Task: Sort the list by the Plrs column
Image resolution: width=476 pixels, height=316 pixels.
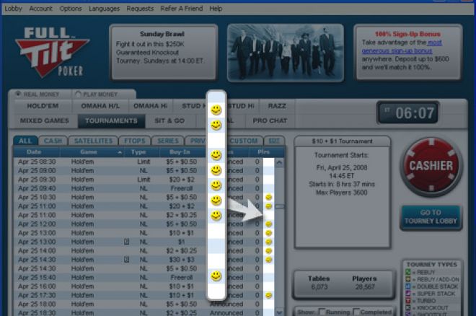Action: coord(263,152)
